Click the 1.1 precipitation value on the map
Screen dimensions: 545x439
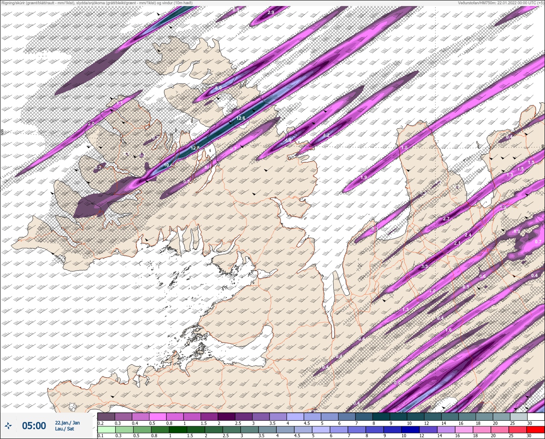[120, 103]
